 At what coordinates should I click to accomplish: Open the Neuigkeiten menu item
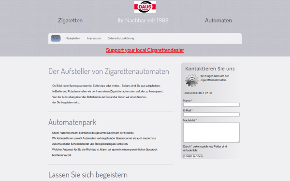pyautogui.click(x=72, y=38)
